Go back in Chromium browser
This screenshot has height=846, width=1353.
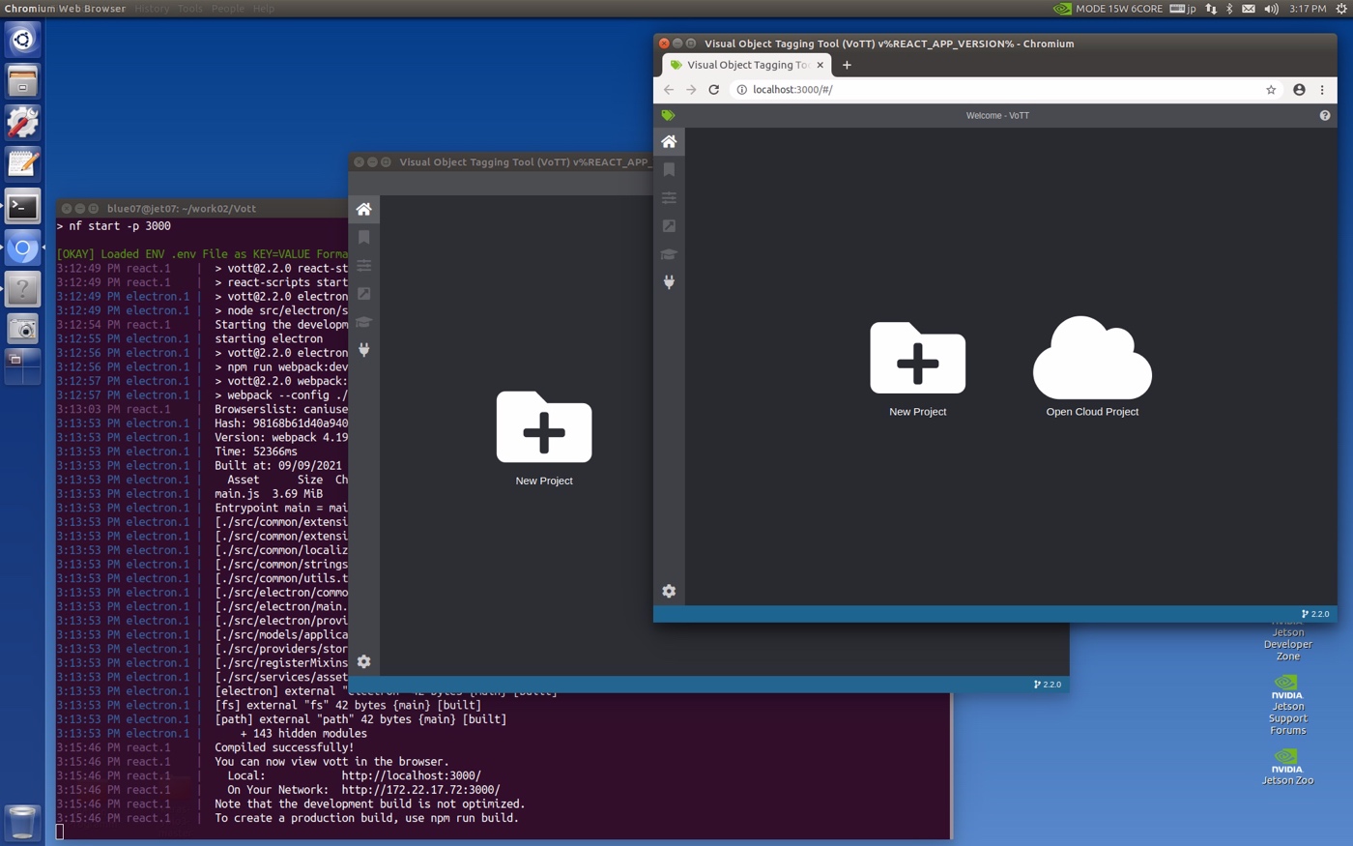pos(669,90)
